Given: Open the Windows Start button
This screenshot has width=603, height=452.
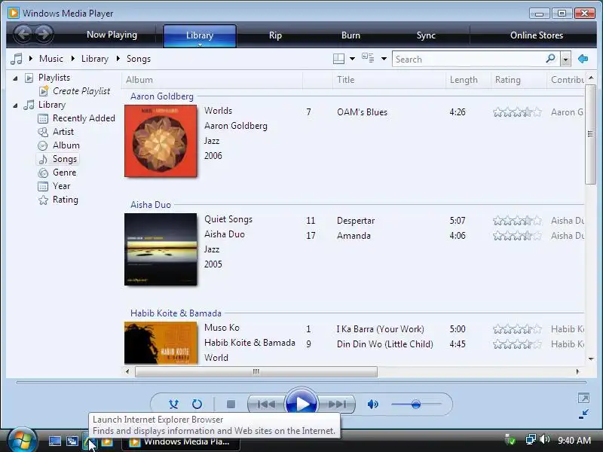Looking at the screenshot, I should pyautogui.click(x=23, y=441).
